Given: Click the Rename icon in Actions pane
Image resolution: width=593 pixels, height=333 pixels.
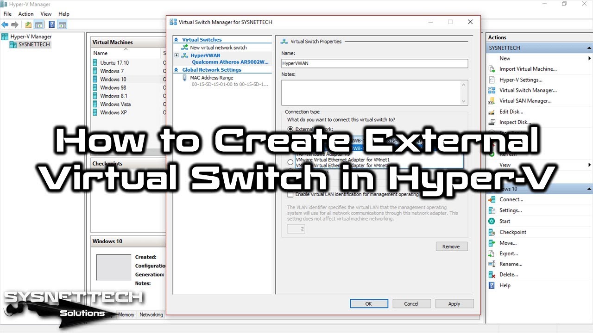Looking at the screenshot, I should coord(492,264).
